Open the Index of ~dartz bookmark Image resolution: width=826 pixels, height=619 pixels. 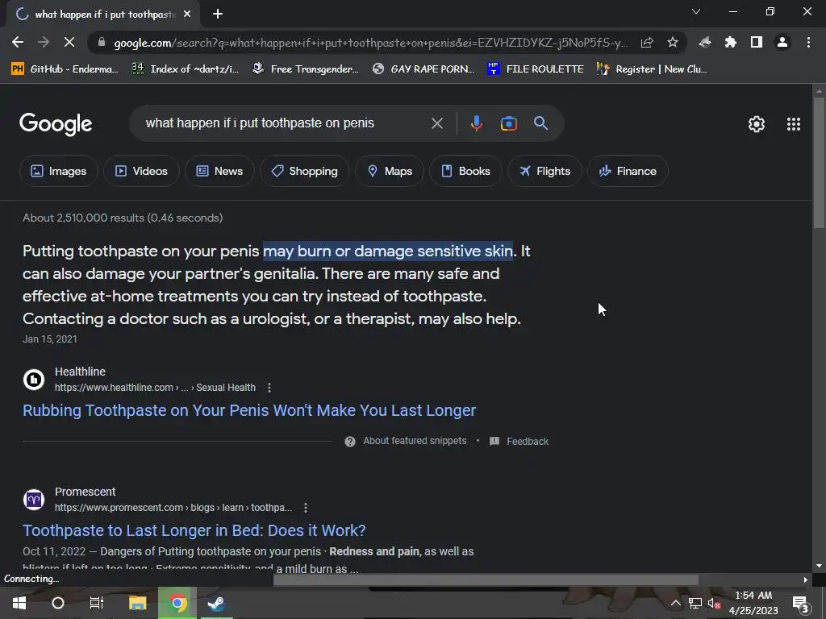coord(185,69)
